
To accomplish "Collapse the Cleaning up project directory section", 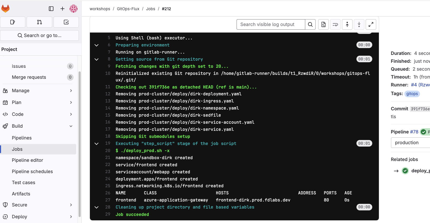I will (96, 207).
